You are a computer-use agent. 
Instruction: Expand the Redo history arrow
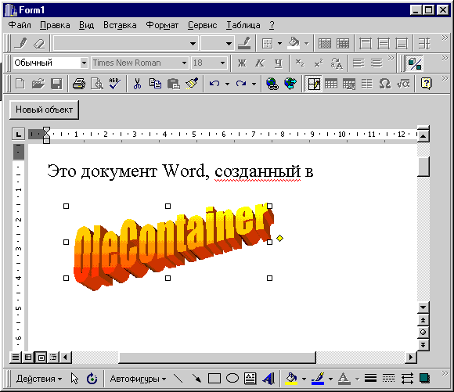[x=254, y=85]
